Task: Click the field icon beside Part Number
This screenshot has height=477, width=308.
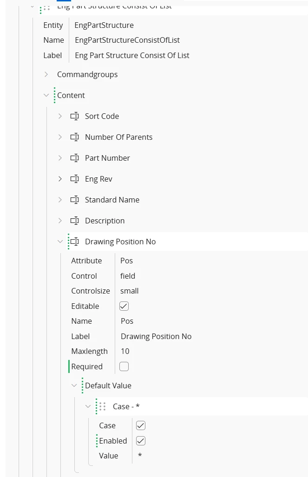Action: 75,158
